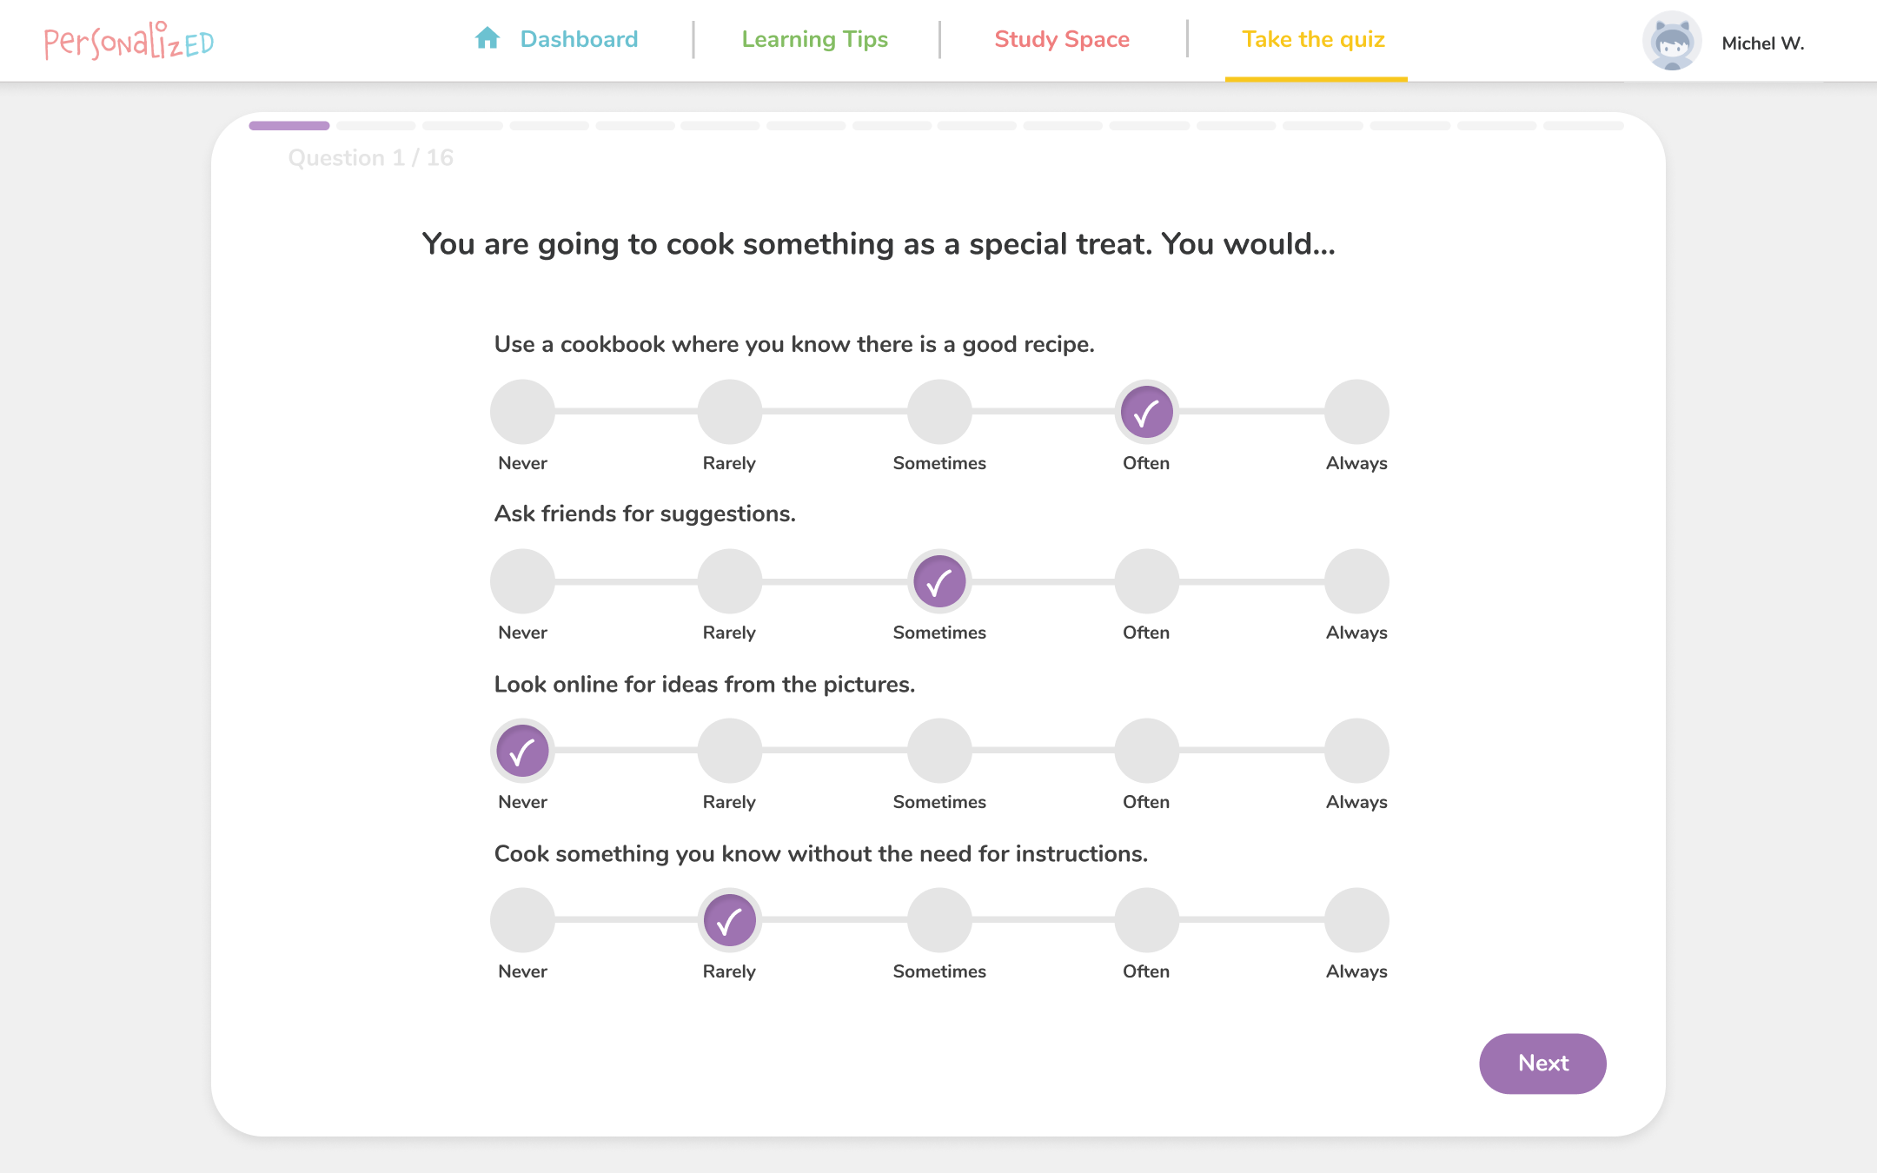Click the Next button to proceed

point(1542,1064)
